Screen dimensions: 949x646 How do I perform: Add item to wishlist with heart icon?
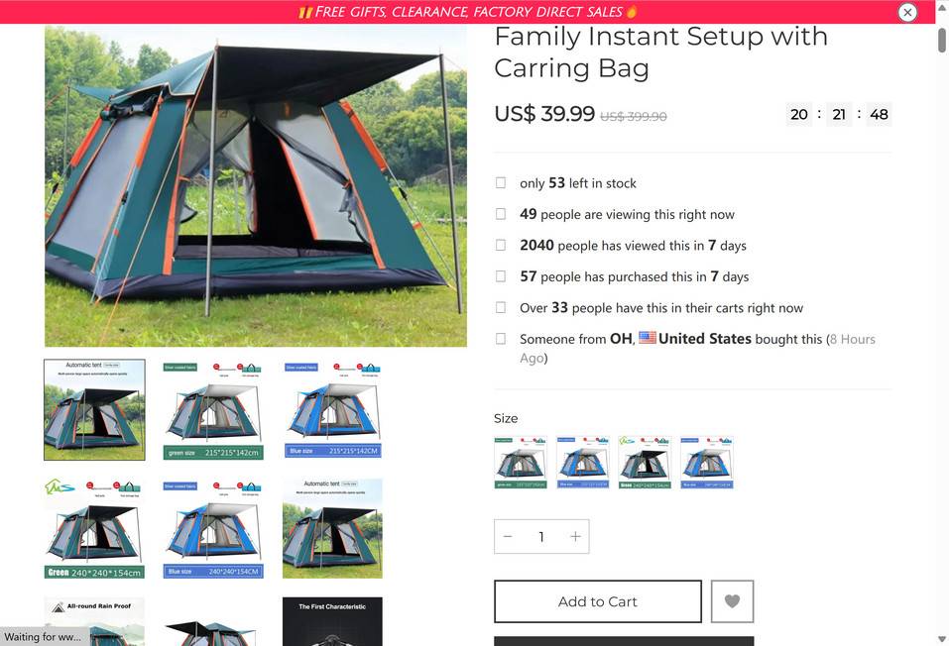click(x=733, y=601)
